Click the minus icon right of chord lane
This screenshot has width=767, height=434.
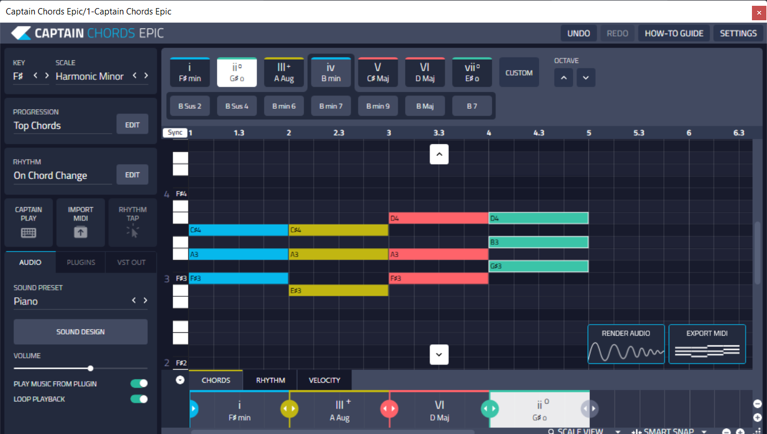coord(757,404)
